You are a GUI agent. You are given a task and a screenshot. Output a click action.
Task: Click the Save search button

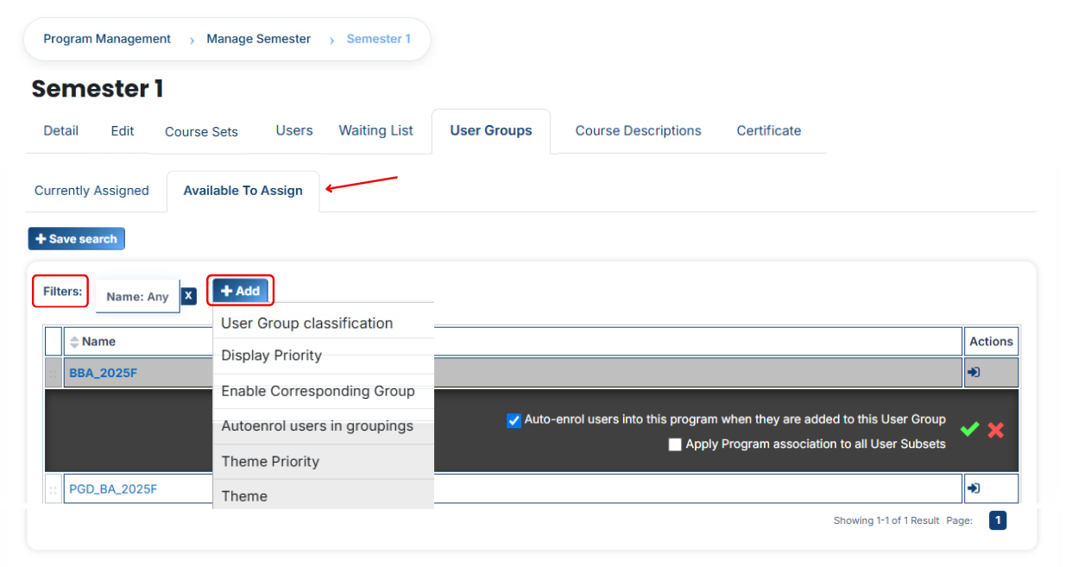(x=77, y=239)
